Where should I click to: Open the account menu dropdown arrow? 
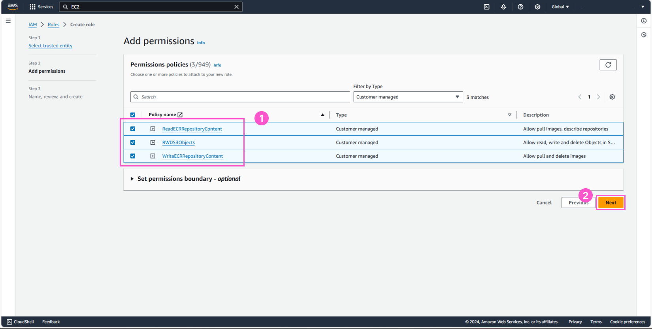point(643,7)
